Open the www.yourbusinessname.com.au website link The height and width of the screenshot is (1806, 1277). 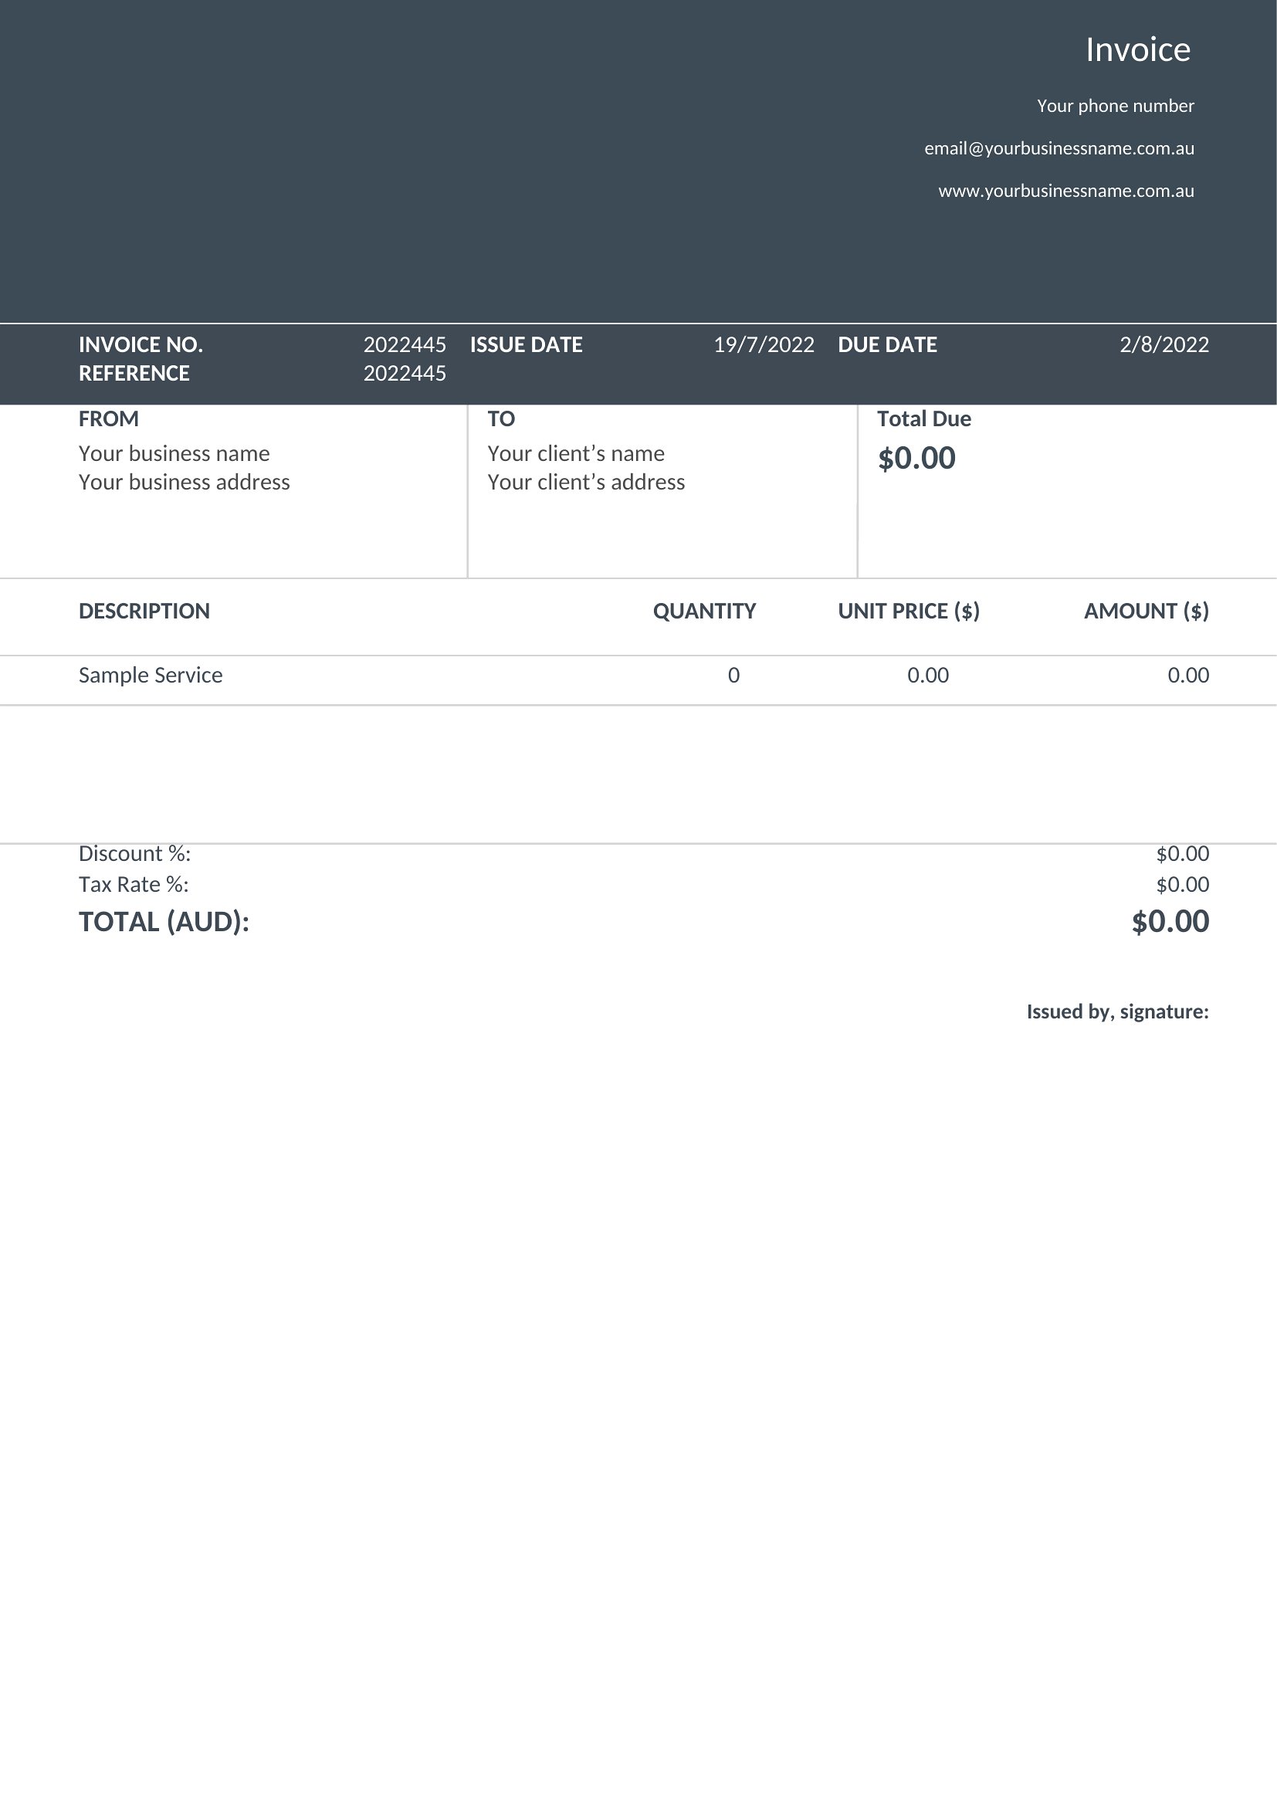coord(1066,191)
